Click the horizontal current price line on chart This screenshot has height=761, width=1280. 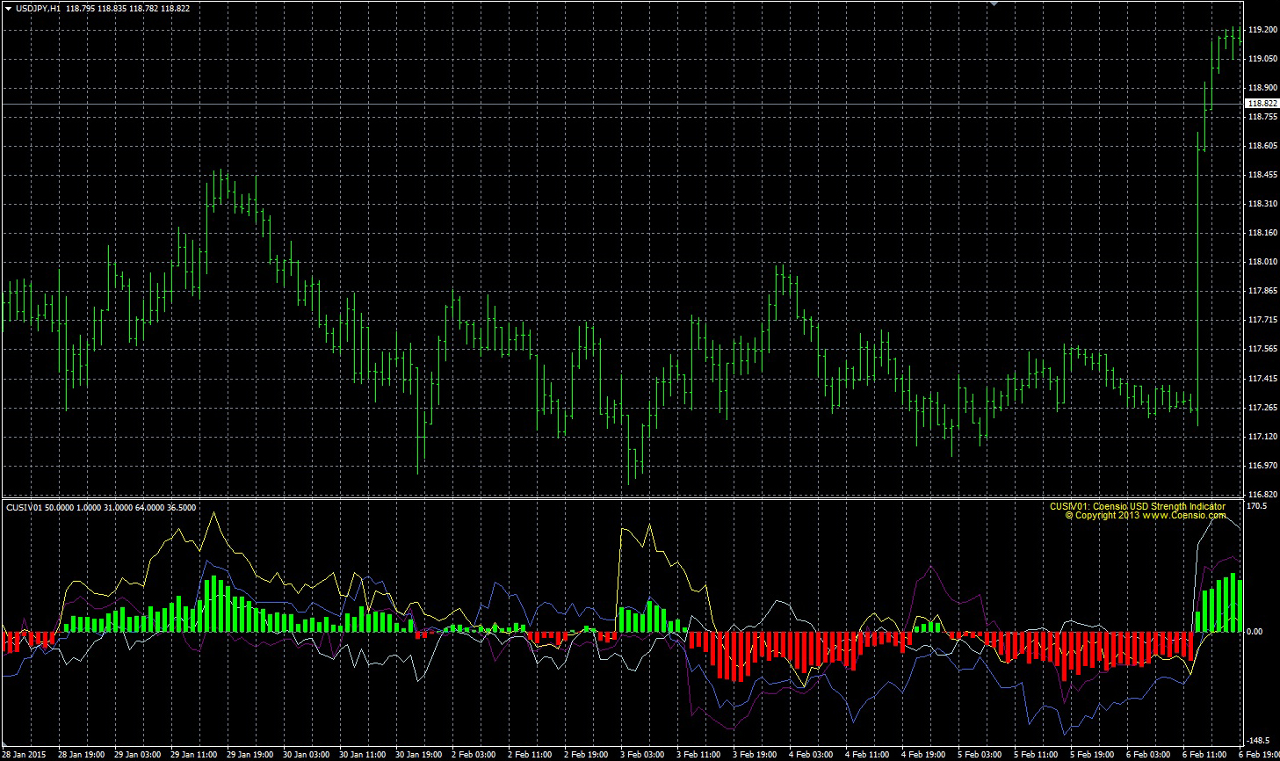pos(615,105)
